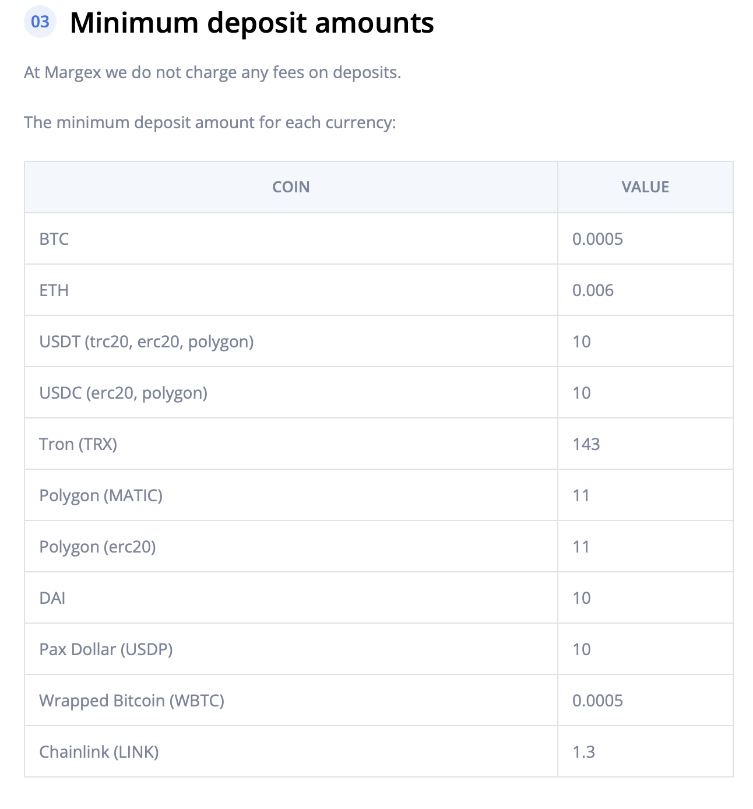Click the 03 section number badge
753x809 pixels.
[x=40, y=22]
